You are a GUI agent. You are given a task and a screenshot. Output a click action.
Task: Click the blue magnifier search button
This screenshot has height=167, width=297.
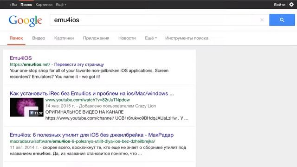[x=282, y=20]
